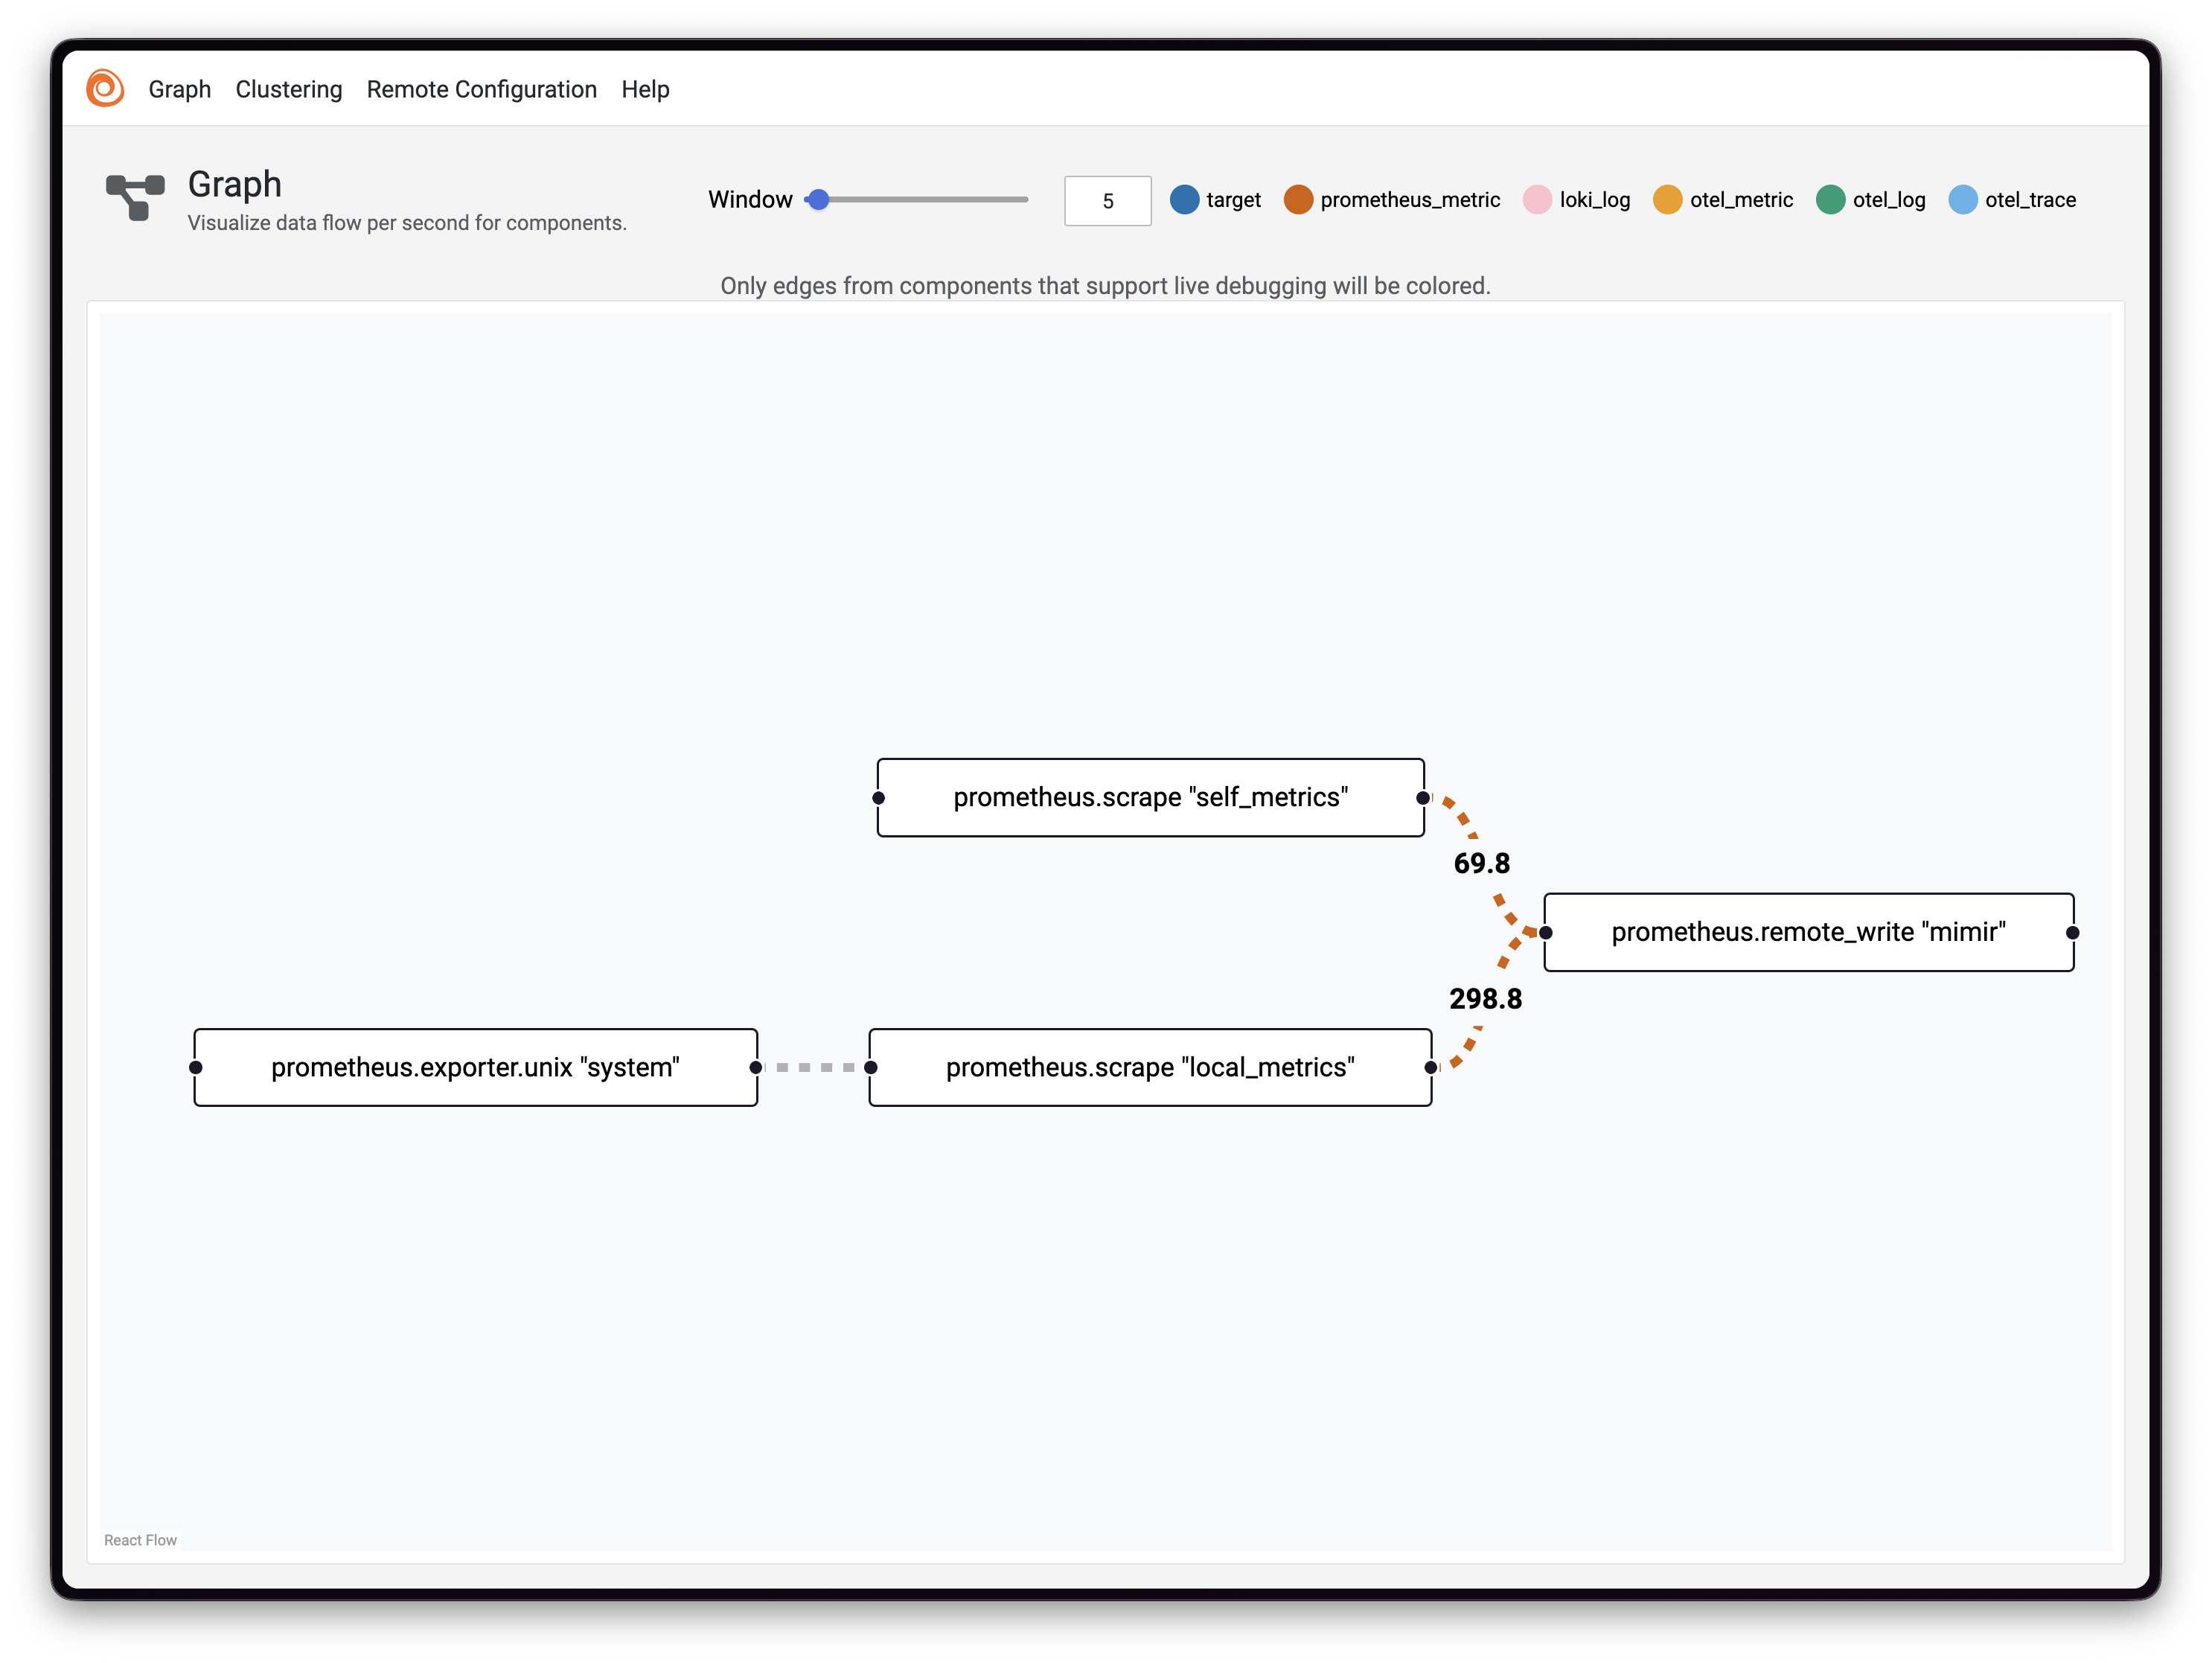
Task: Open the Clustering page
Action: (x=289, y=89)
